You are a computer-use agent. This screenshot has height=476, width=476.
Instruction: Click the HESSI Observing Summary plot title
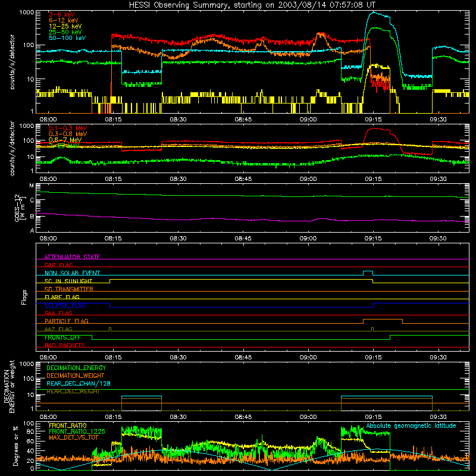(x=252, y=5)
